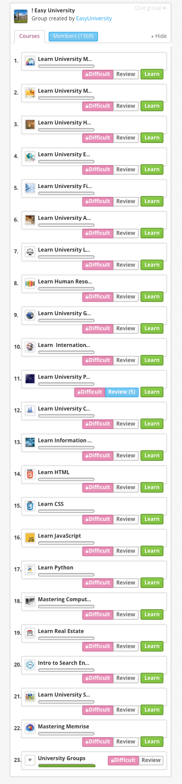Image resolution: width=182 pixels, height=784 pixels.
Task: Select the Courses tab
Action: [x=30, y=36]
